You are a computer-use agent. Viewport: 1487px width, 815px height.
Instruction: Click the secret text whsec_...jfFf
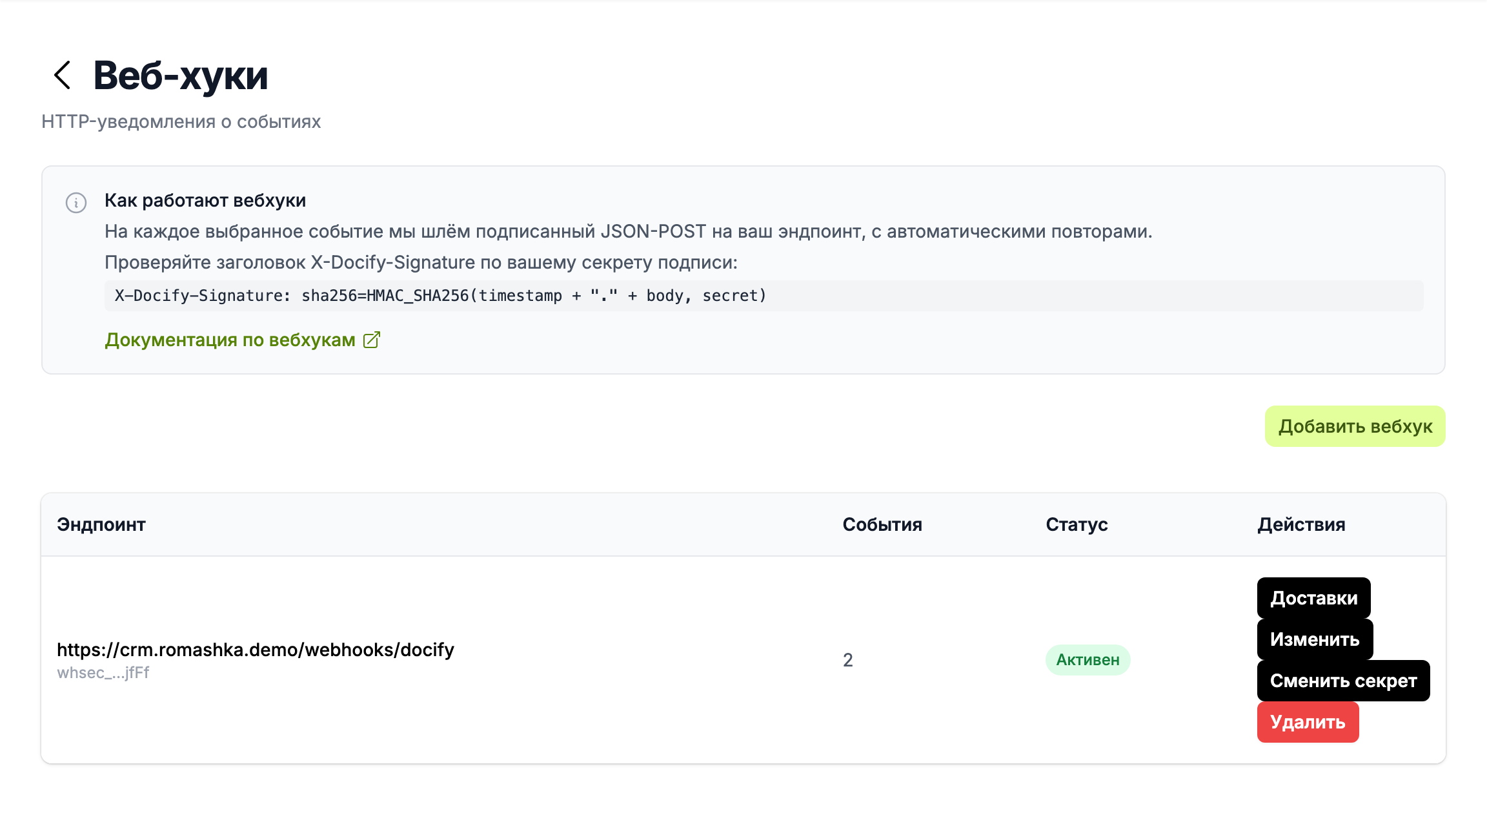[x=103, y=673]
